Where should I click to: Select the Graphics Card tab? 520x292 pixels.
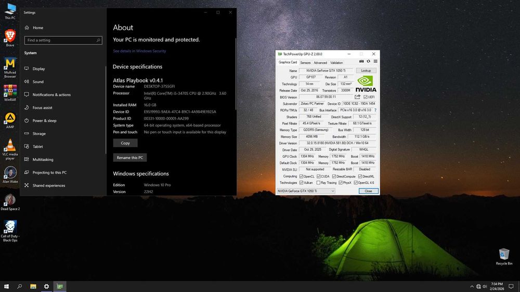click(288, 62)
